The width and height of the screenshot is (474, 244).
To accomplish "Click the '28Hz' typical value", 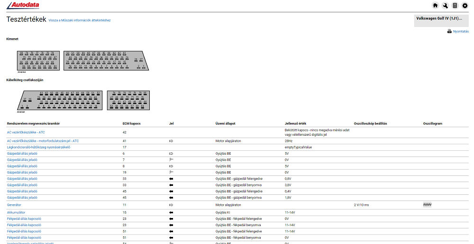I will tap(288, 141).
